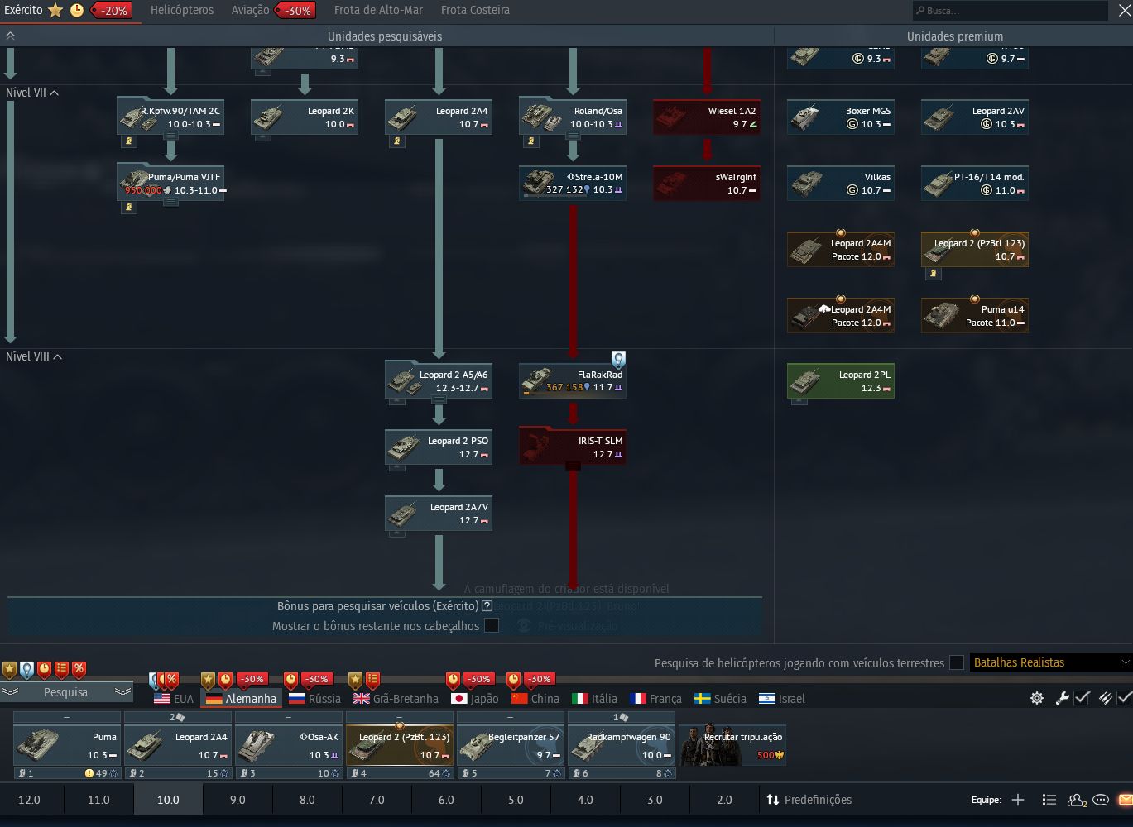Click the Israel flag icon
Screen dimensions: 1133x827
[x=767, y=699]
